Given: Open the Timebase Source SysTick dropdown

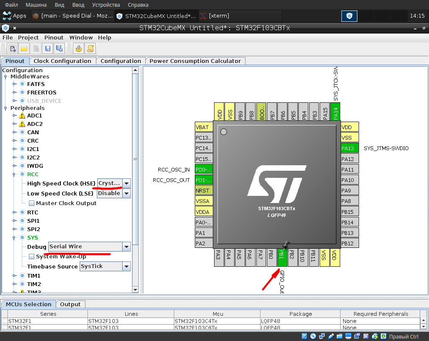Looking at the screenshot, I should [127, 266].
